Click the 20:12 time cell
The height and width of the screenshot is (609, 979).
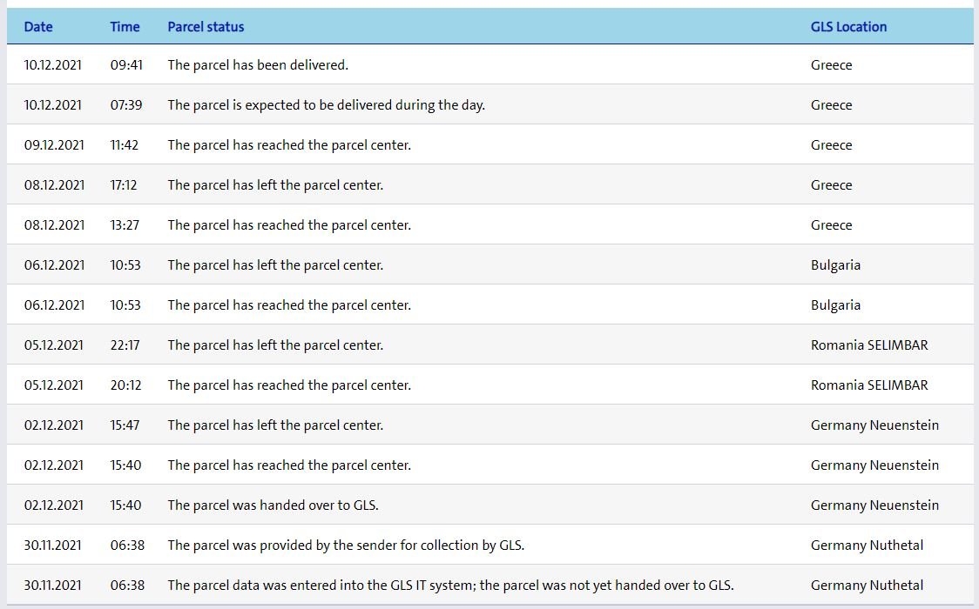(x=125, y=385)
